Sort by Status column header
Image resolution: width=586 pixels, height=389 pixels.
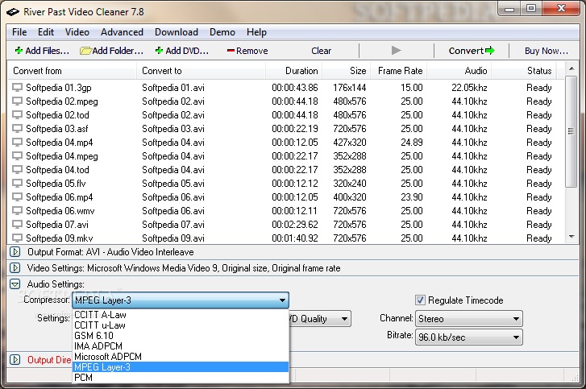pos(524,71)
